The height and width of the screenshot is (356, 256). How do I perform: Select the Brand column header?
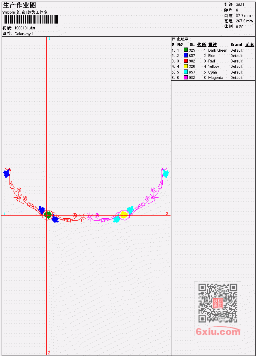[236, 45]
